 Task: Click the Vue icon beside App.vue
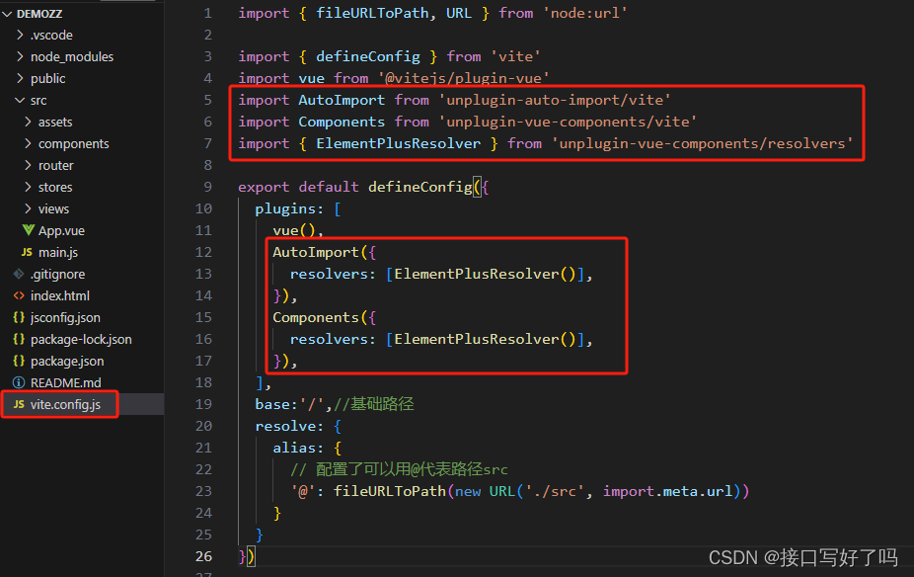(28, 230)
